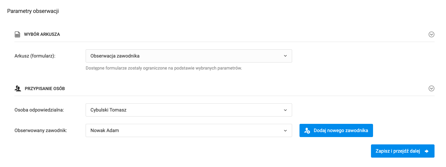Click the add-user icon in Dodaj nowego zawodnika
446x167 pixels.
coord(307,131)
